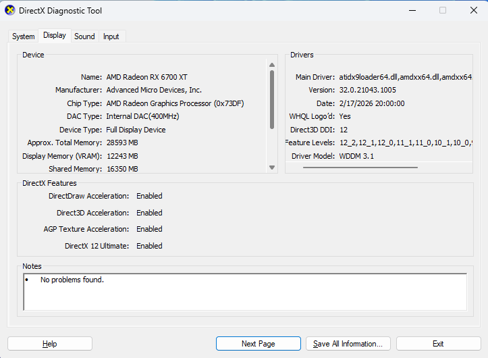The height and width of the screenshot is (358, 488).
Task: Click the Display Memory (VRAM) label
Action: pos(62,156)
